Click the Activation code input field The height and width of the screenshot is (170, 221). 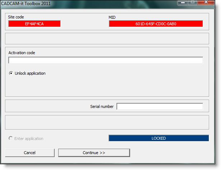(x=106, y=60)
